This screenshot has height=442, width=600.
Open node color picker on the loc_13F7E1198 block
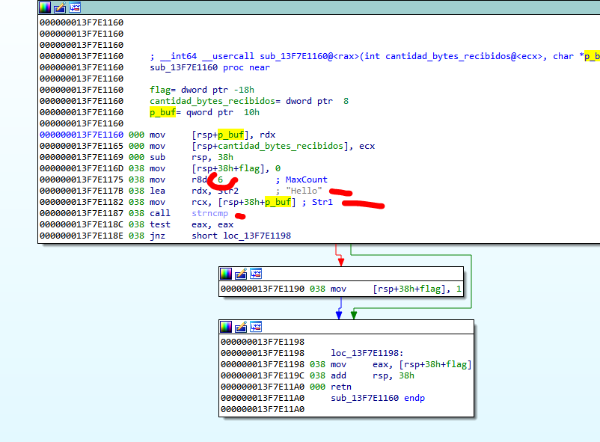(226, 327)
